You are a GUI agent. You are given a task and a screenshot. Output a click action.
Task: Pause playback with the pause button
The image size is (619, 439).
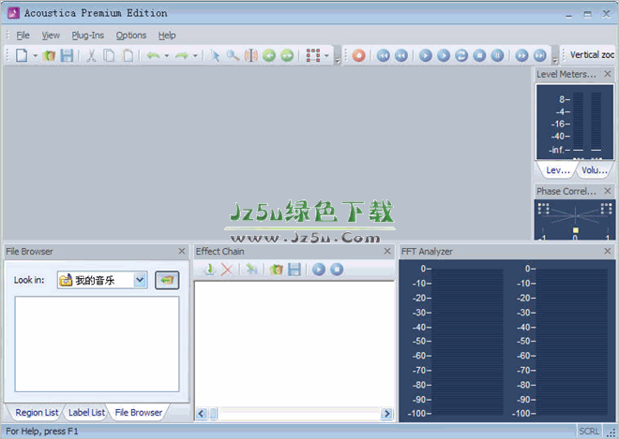[x=497, y=55]
